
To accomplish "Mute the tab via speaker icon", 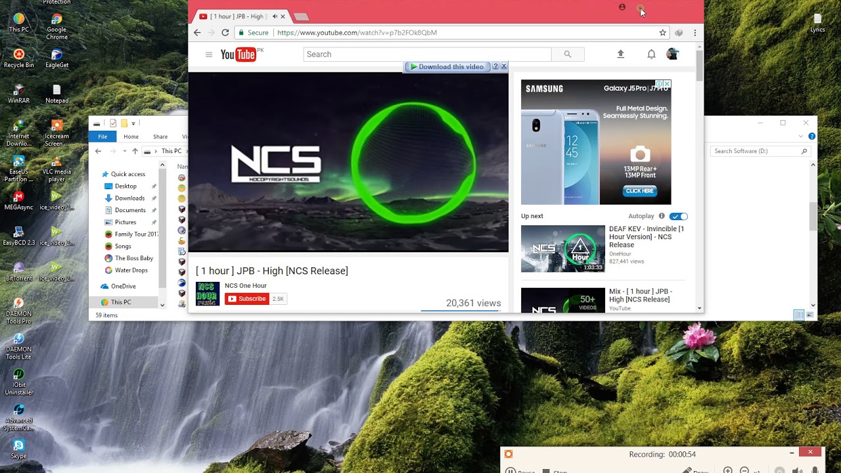I will click(275, 16).
